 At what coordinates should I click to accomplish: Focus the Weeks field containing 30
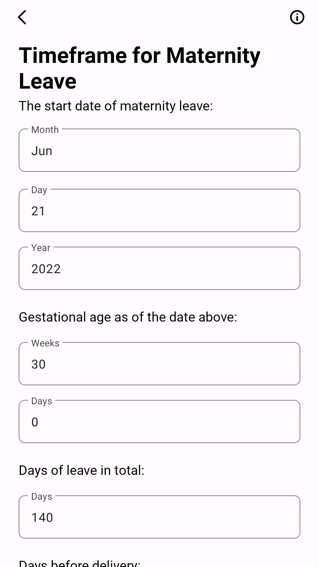click(159, 364)
